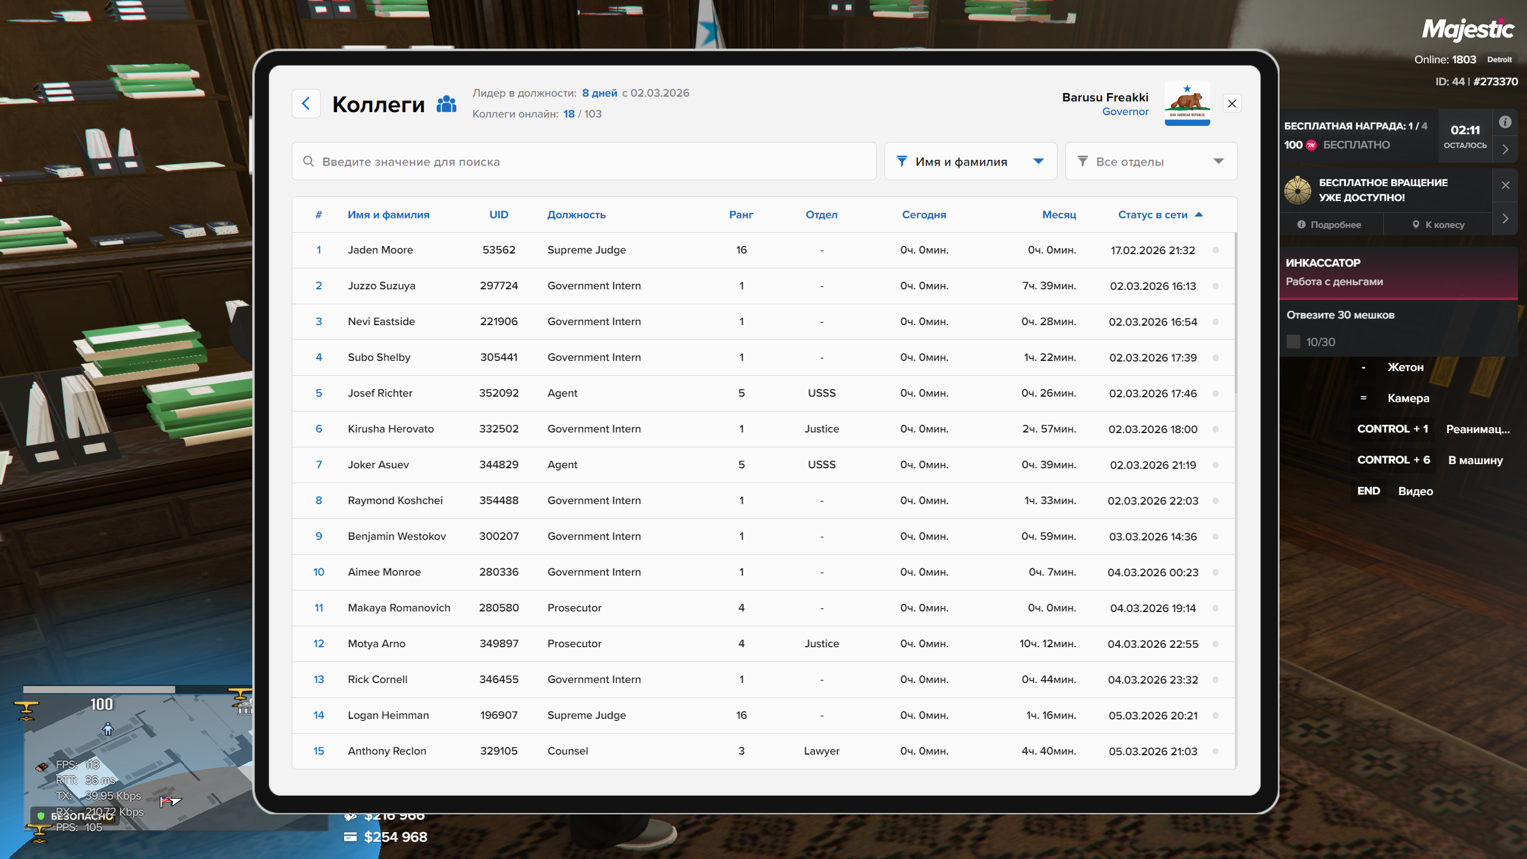Tick the 10/30 task checkbox

[1293, 342]
